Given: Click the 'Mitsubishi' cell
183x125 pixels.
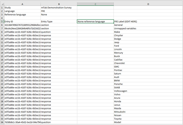Looking at the screenshot, I should (148, 112).
